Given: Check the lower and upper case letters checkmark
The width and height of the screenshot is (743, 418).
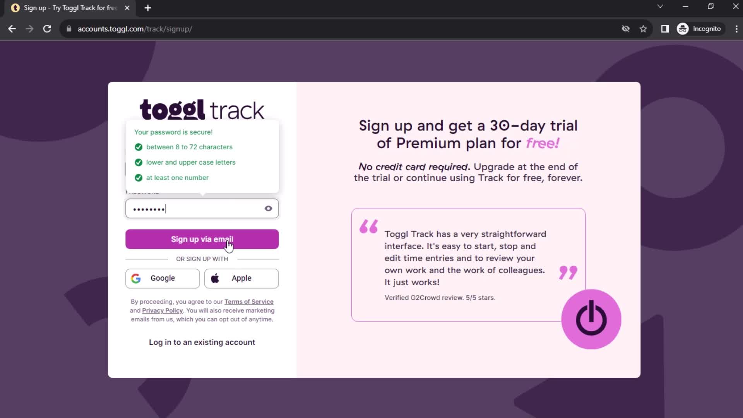Looking at the screenshot, I should click(x=138, y=162).
